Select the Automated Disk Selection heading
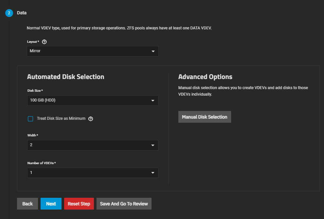The height and width of the screenshot is (219, 324). (x=65, y=77)
